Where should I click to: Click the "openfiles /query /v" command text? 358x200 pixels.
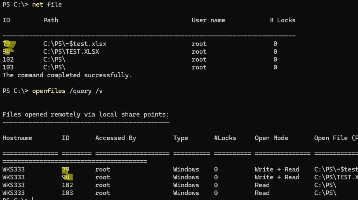68,91
